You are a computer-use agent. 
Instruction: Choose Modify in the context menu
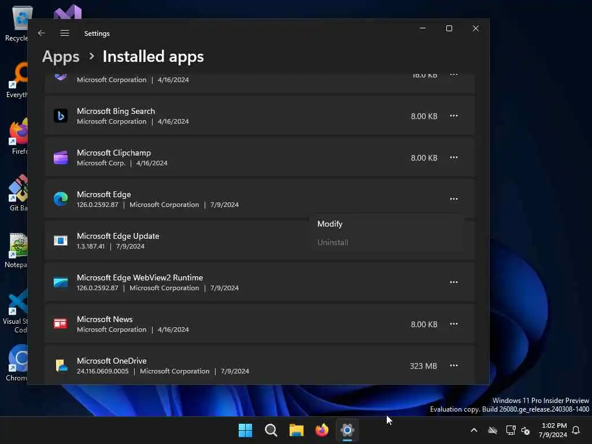(x=387, y=224)
